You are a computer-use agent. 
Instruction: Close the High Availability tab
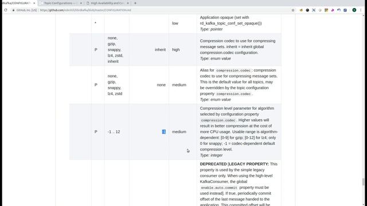coord(128,3)
